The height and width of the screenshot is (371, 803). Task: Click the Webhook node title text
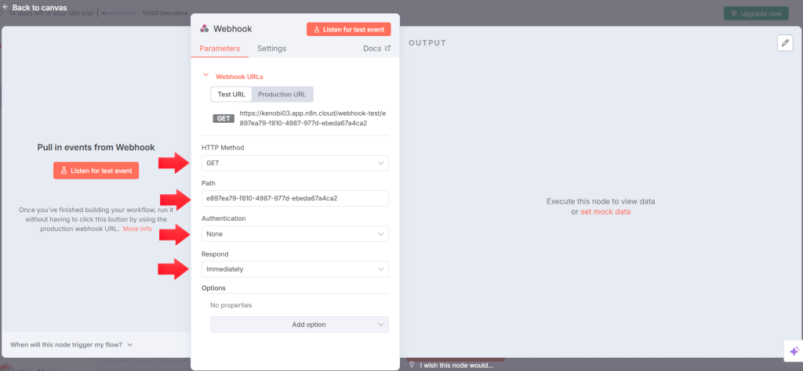pyautogui.click(x=232, y=29)
